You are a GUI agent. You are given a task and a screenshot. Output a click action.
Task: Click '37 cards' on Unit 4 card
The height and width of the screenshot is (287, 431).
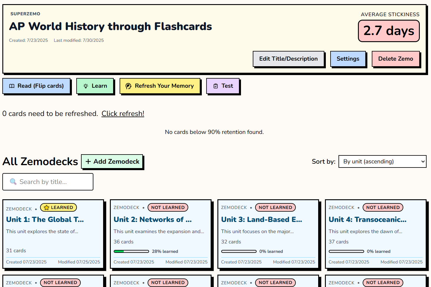click(x=338, y=242)
